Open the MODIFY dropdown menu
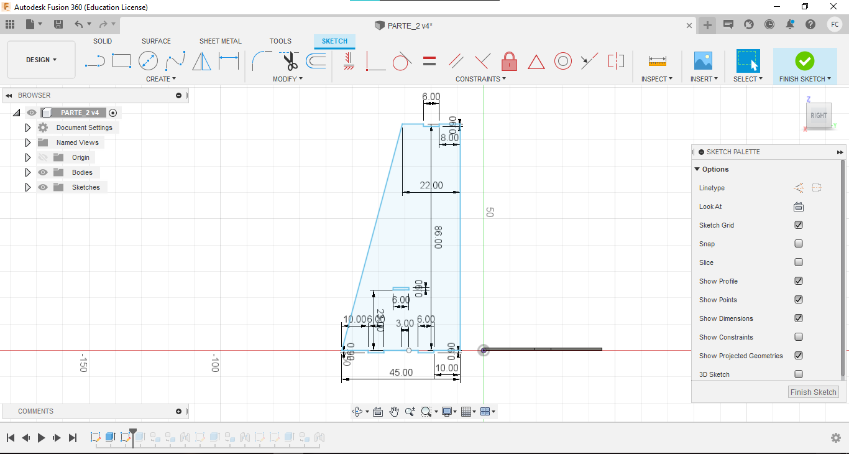849x454 pixels. click(x=288, y=79)
